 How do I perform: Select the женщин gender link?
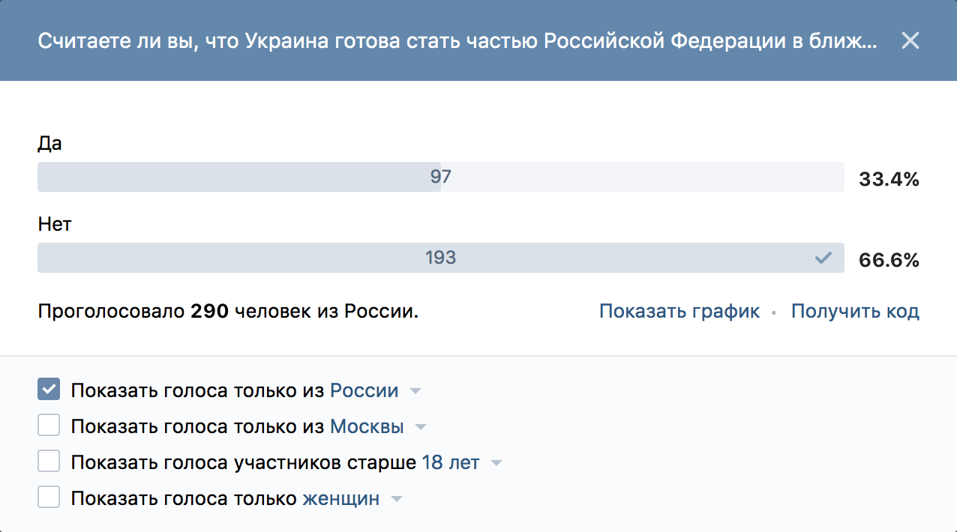coord(341,498)
